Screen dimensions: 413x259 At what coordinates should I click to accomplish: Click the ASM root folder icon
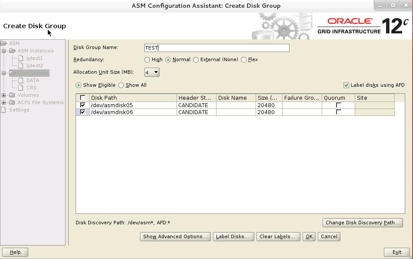(3, 43)
